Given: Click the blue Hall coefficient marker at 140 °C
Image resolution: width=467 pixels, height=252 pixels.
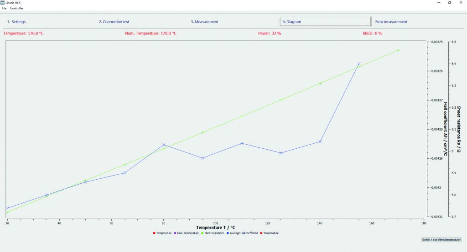Looking at the screenshot, I should [x=320, y=141].
